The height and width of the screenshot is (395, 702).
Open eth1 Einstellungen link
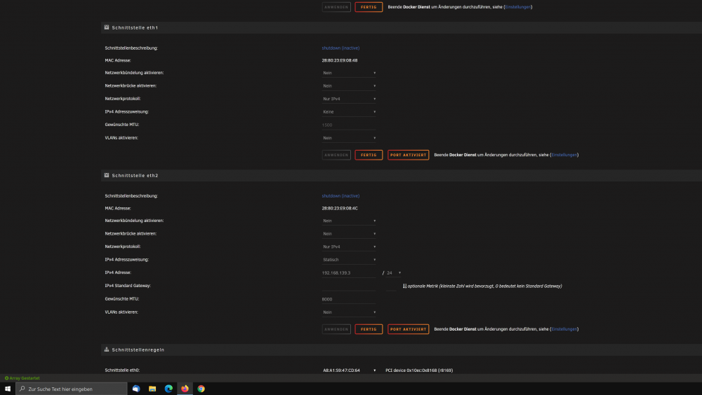(564, 155)
